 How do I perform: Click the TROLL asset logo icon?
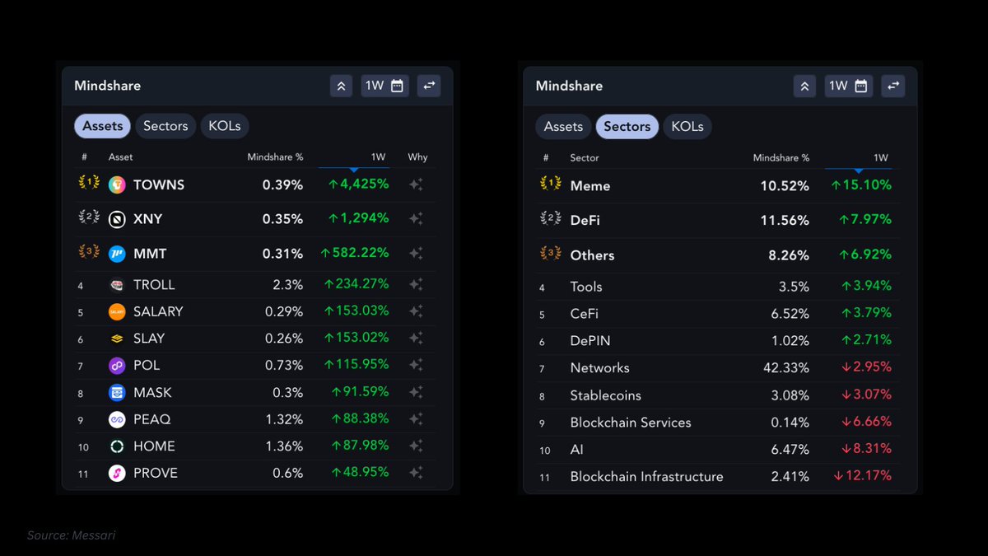[x=117, y=284]
